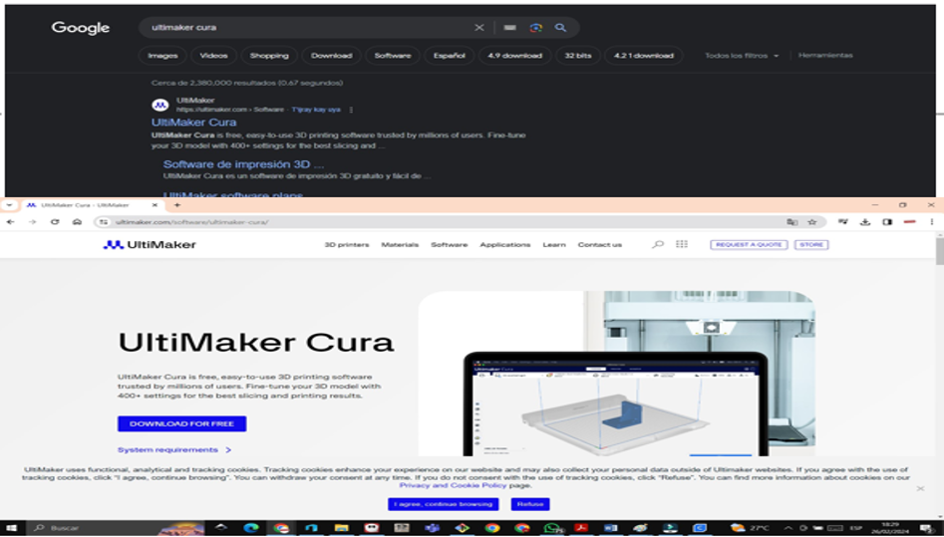Open the on-screen keyboard in Google search
This screenshot has height=537, width=944.
(x=510, y=28)
